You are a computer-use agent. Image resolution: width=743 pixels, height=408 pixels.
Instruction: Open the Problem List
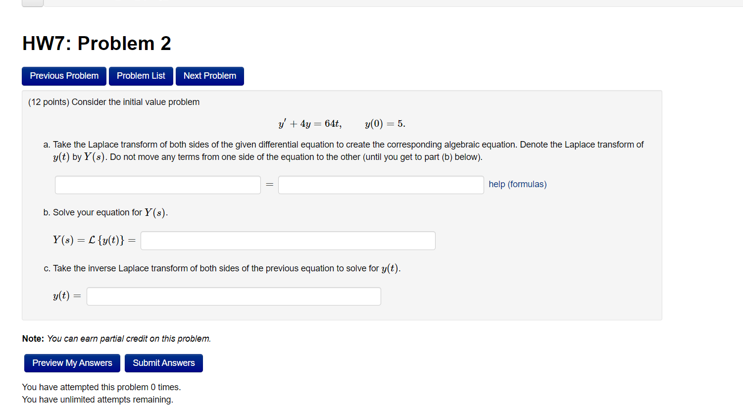tap(141, 76)
